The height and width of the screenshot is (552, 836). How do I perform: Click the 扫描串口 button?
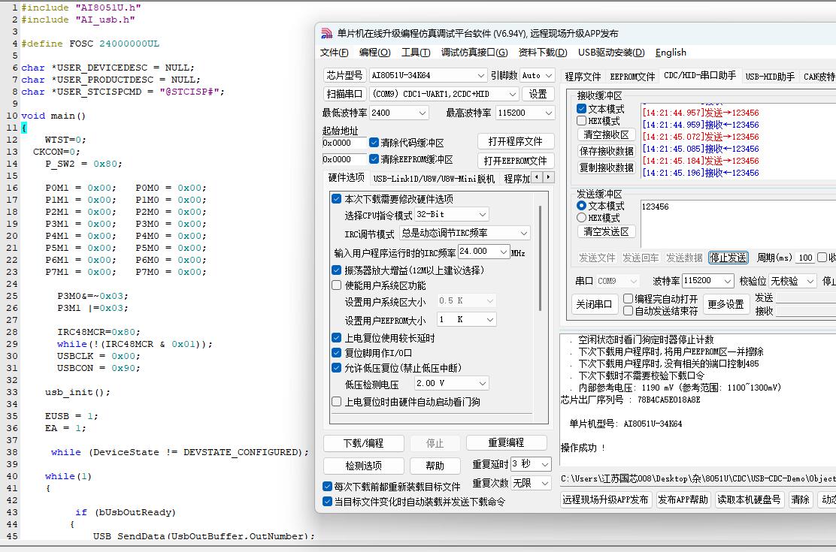pos(344,94)
